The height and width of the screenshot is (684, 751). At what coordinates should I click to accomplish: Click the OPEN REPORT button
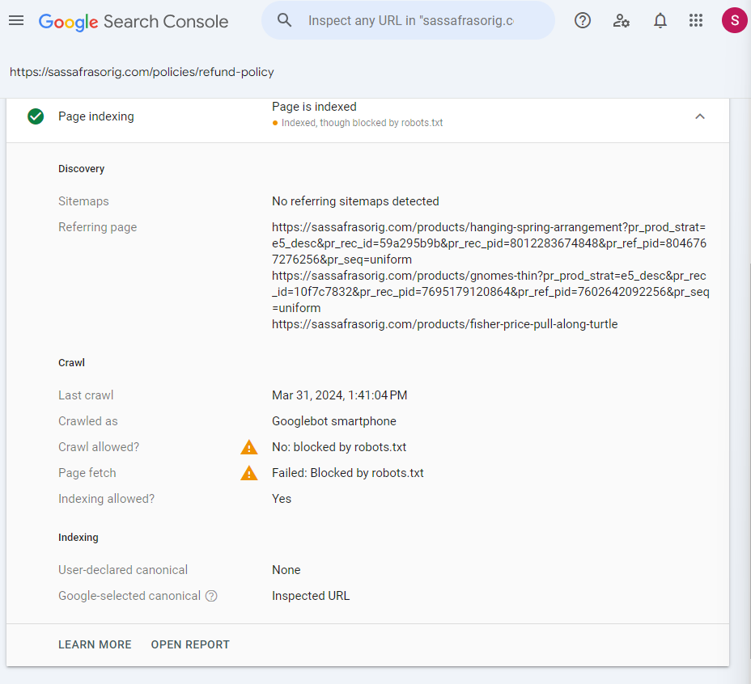coord(190,644)
